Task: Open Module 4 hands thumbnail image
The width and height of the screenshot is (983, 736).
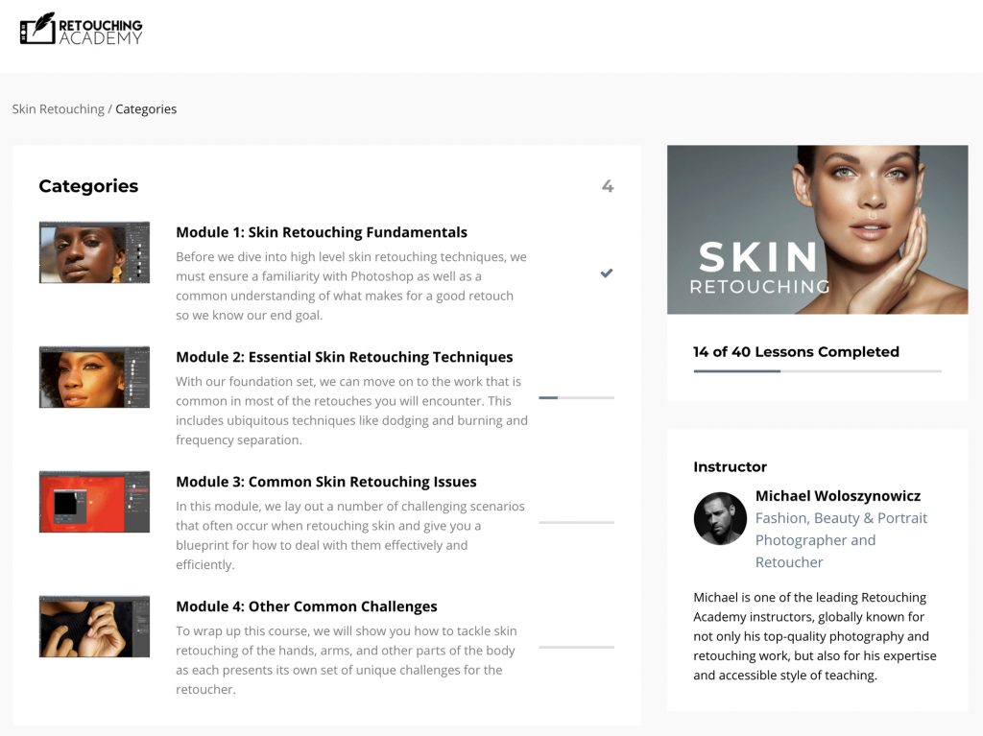Action: click(x=94, y=627)
